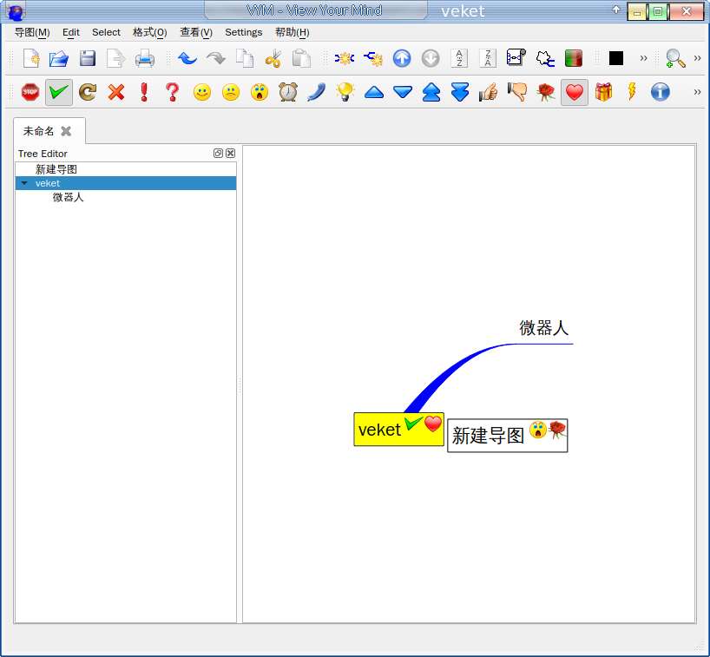710x657 pixels.
Task: Undo last action with blue arrow
Action: click(x=187, y=58)
